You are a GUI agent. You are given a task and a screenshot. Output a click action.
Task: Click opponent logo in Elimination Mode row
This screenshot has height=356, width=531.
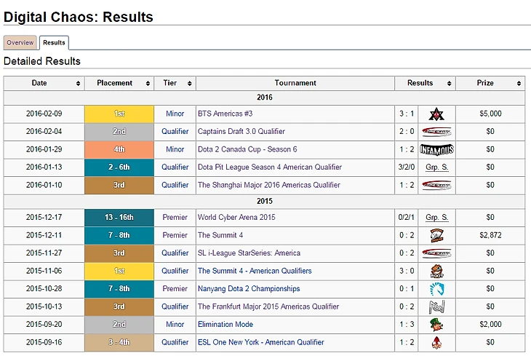coord(436,325)
